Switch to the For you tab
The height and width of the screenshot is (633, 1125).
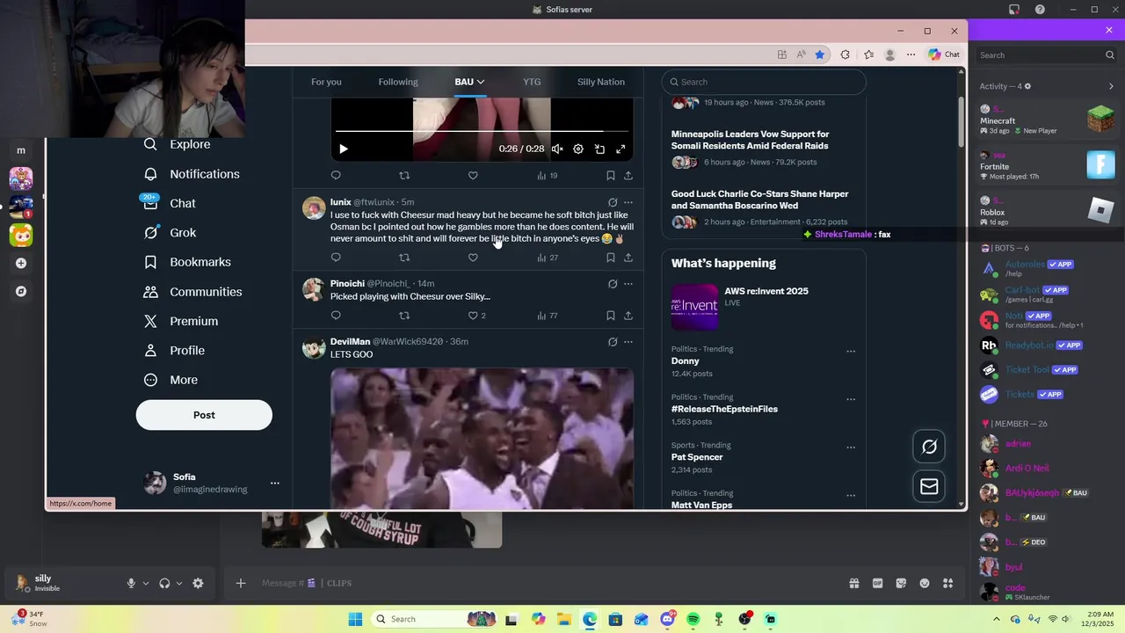326,82
